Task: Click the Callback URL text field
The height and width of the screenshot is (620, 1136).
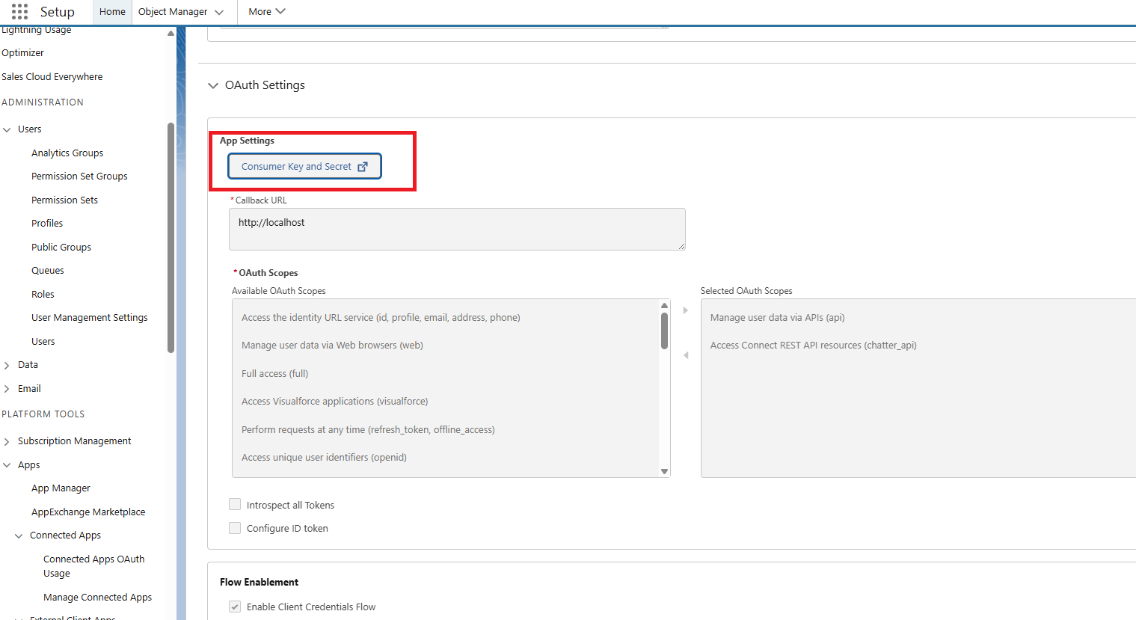Action: point(456,229)
